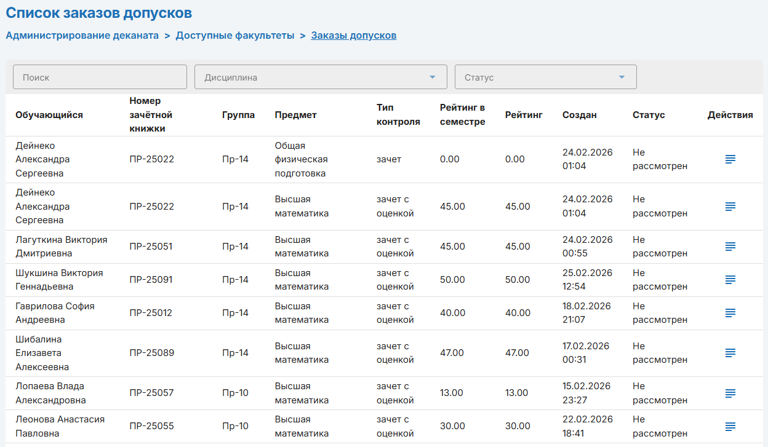
Task: Expand the Дисциплина dropdown
Action: (320, 77)
